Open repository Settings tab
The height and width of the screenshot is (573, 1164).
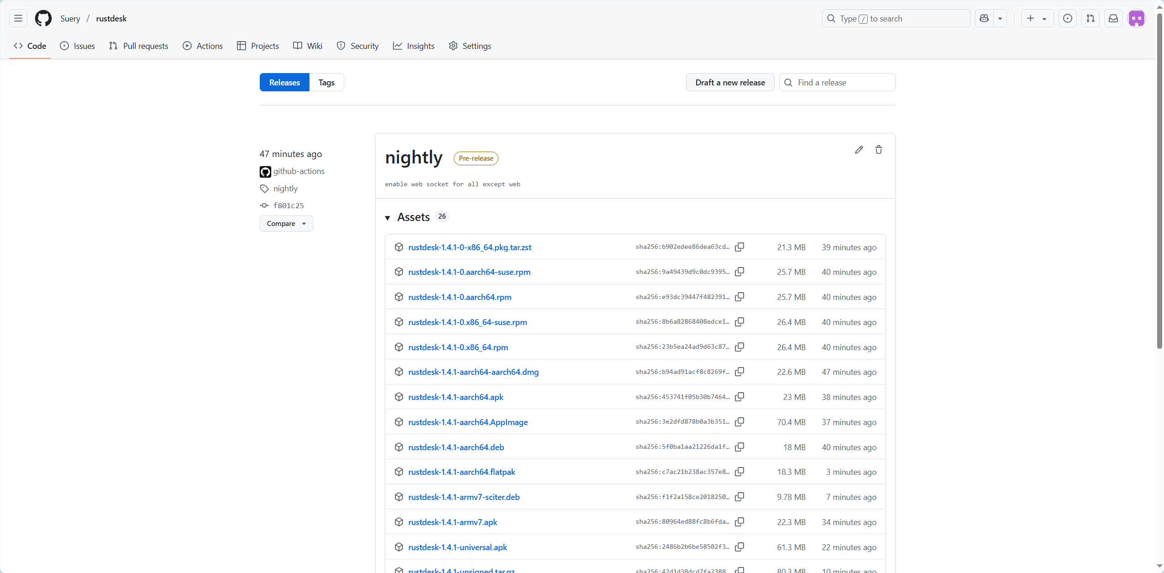pos(470,46)
